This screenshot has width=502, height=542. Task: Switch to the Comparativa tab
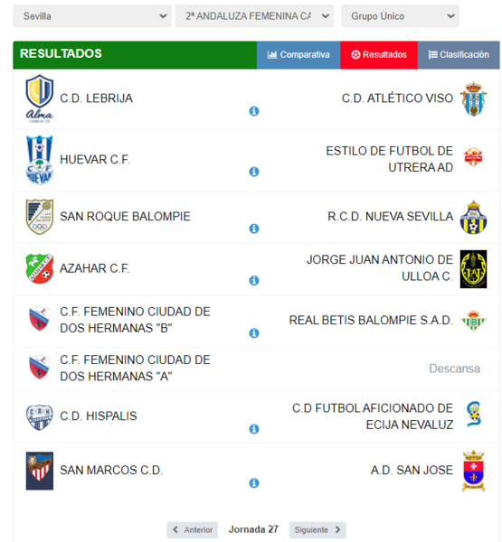pos(298,54)
